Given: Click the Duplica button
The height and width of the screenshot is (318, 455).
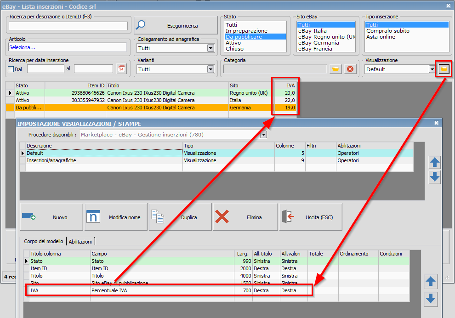Looking at the screenshot, I should (x=180, y=217).
